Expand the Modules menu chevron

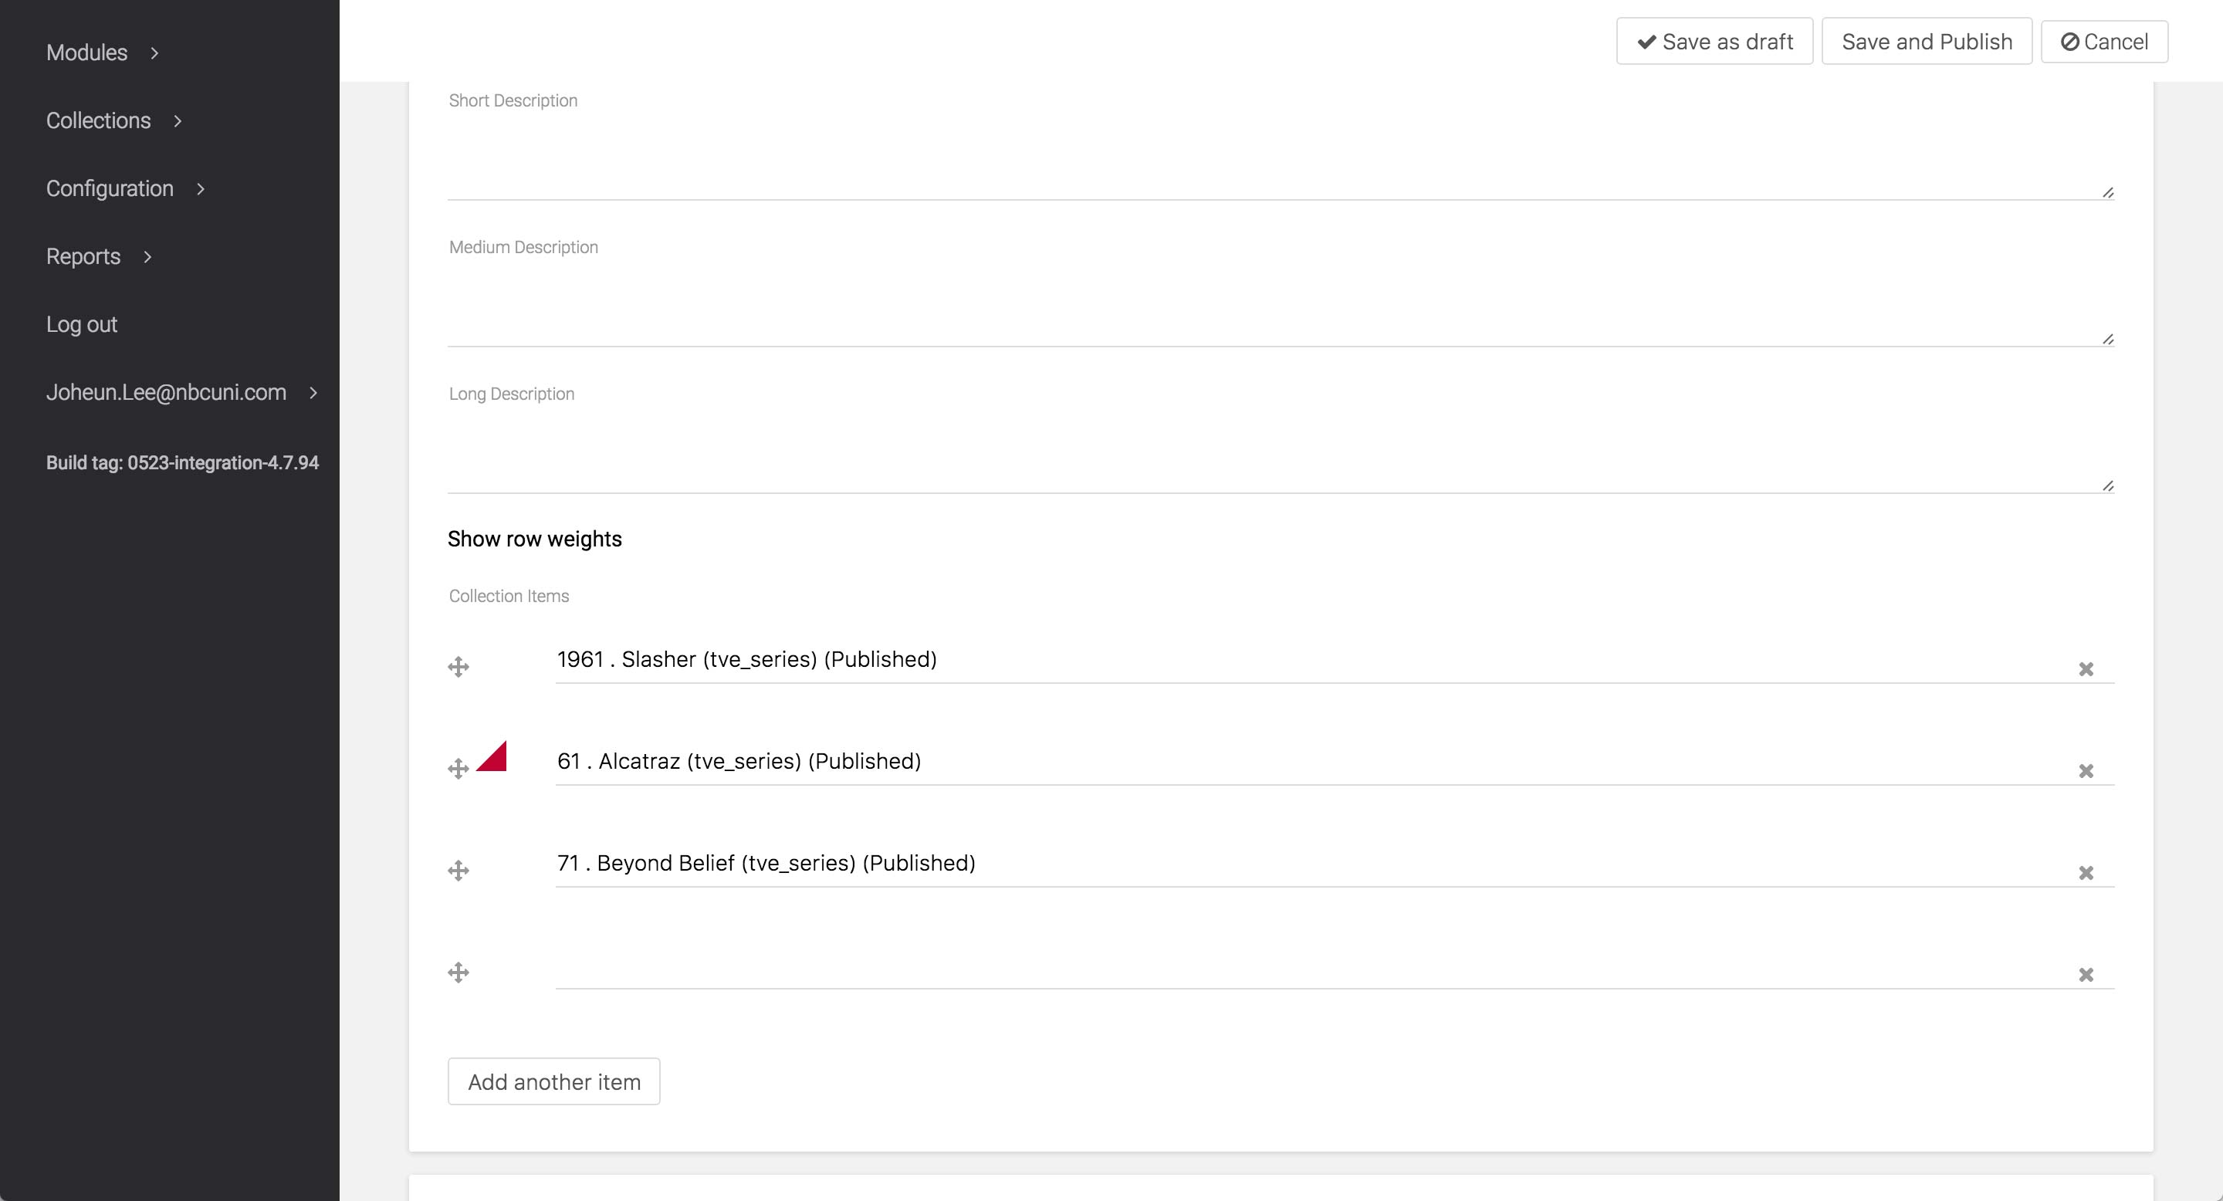click(154, 52)
